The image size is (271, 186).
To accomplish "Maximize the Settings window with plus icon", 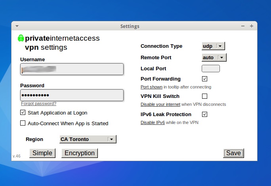I will click(x=252, y=26).
